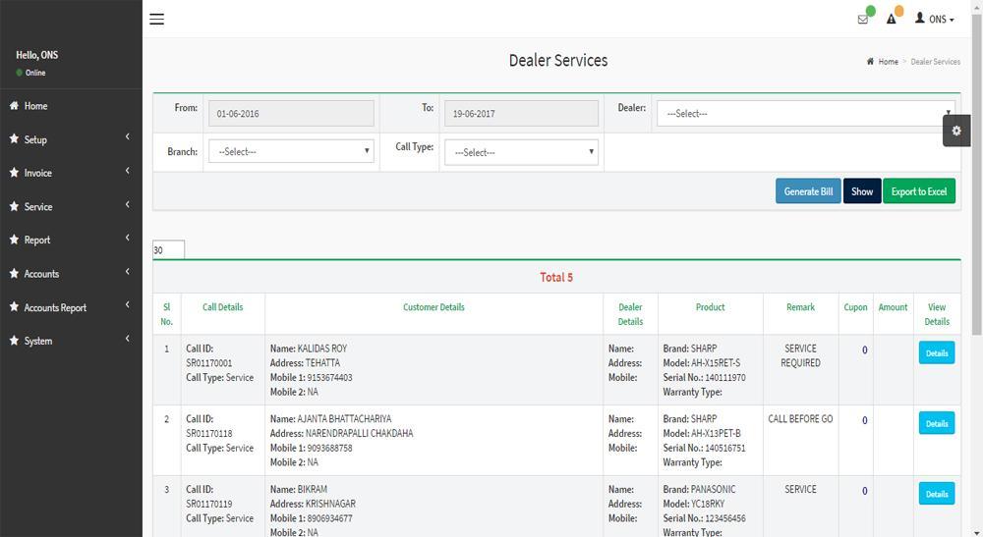The width and height of the screenshot is (983, 537).
Task: Click the To date field
Action: tap(521, 113)
